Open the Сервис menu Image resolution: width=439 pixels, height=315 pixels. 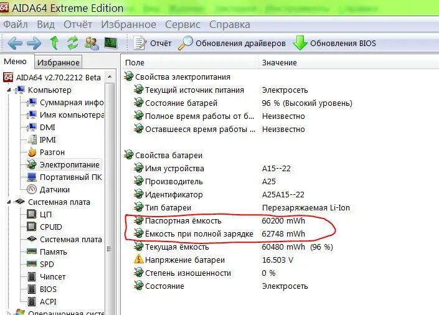coord(182,25)
